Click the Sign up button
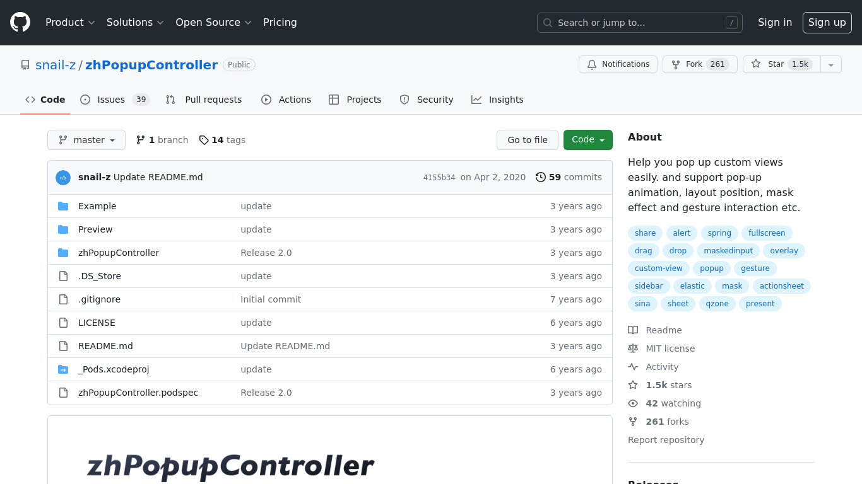Screen dimensions: 862x484 tap(827, 23)
